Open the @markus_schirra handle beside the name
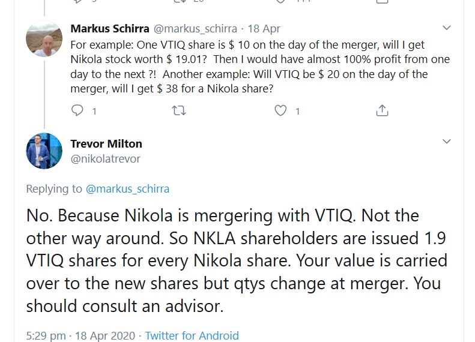 click(196, 29)
